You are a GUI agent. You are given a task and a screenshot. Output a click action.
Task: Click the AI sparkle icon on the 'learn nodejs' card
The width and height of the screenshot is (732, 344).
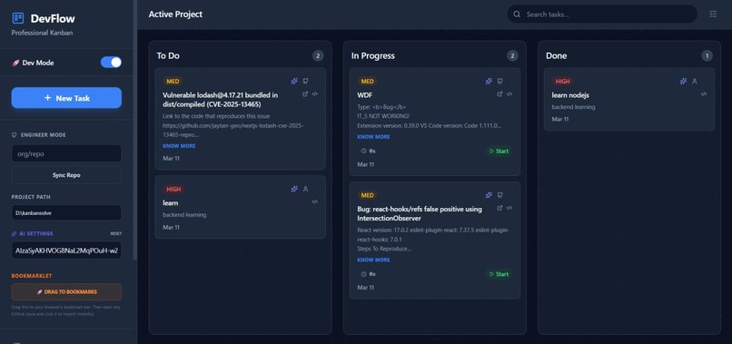684,81
